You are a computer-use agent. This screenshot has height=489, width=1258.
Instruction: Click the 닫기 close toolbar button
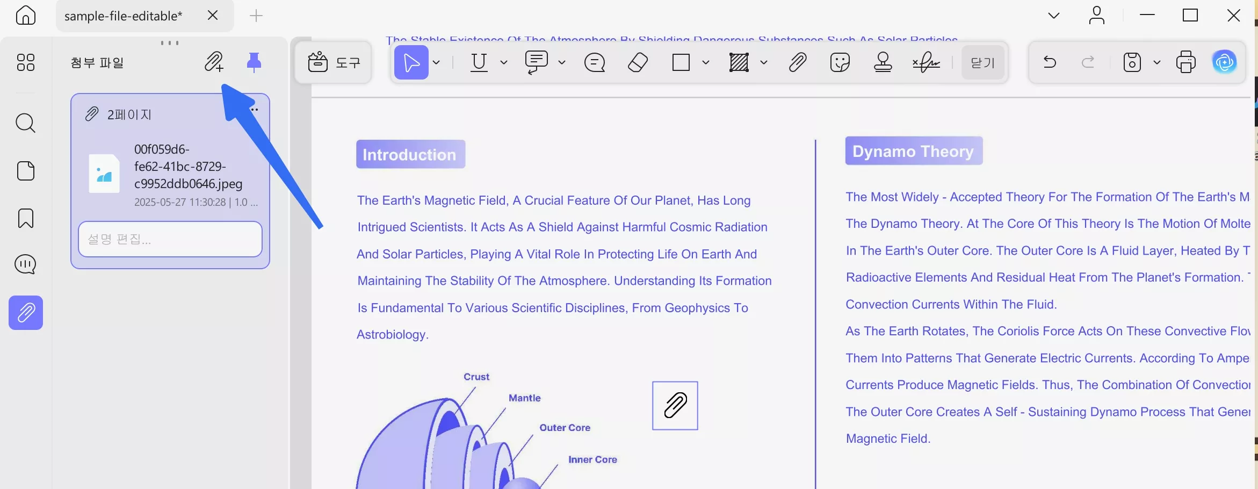983,62
